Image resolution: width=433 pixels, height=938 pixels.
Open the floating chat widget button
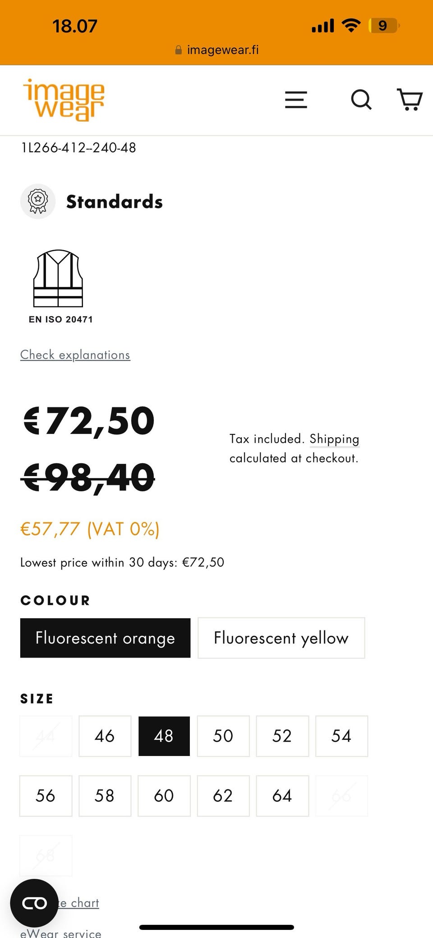34,903
